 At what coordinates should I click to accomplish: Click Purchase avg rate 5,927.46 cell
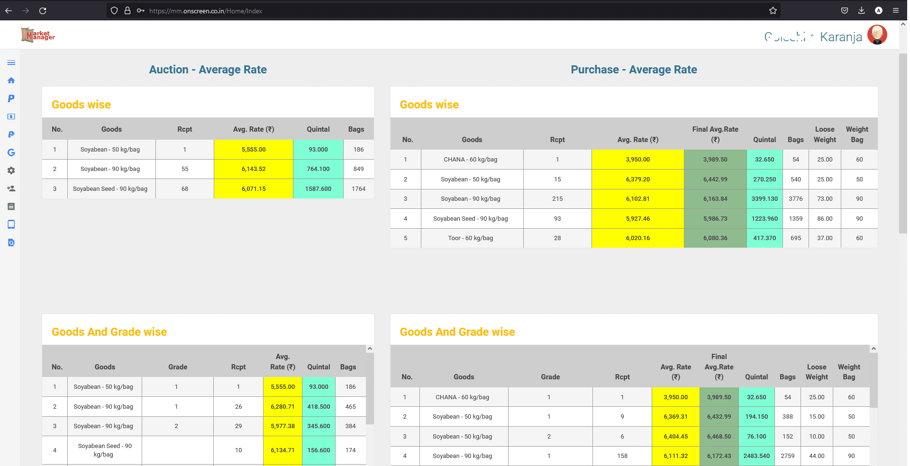pyautogui.click(x=637, y=219)
